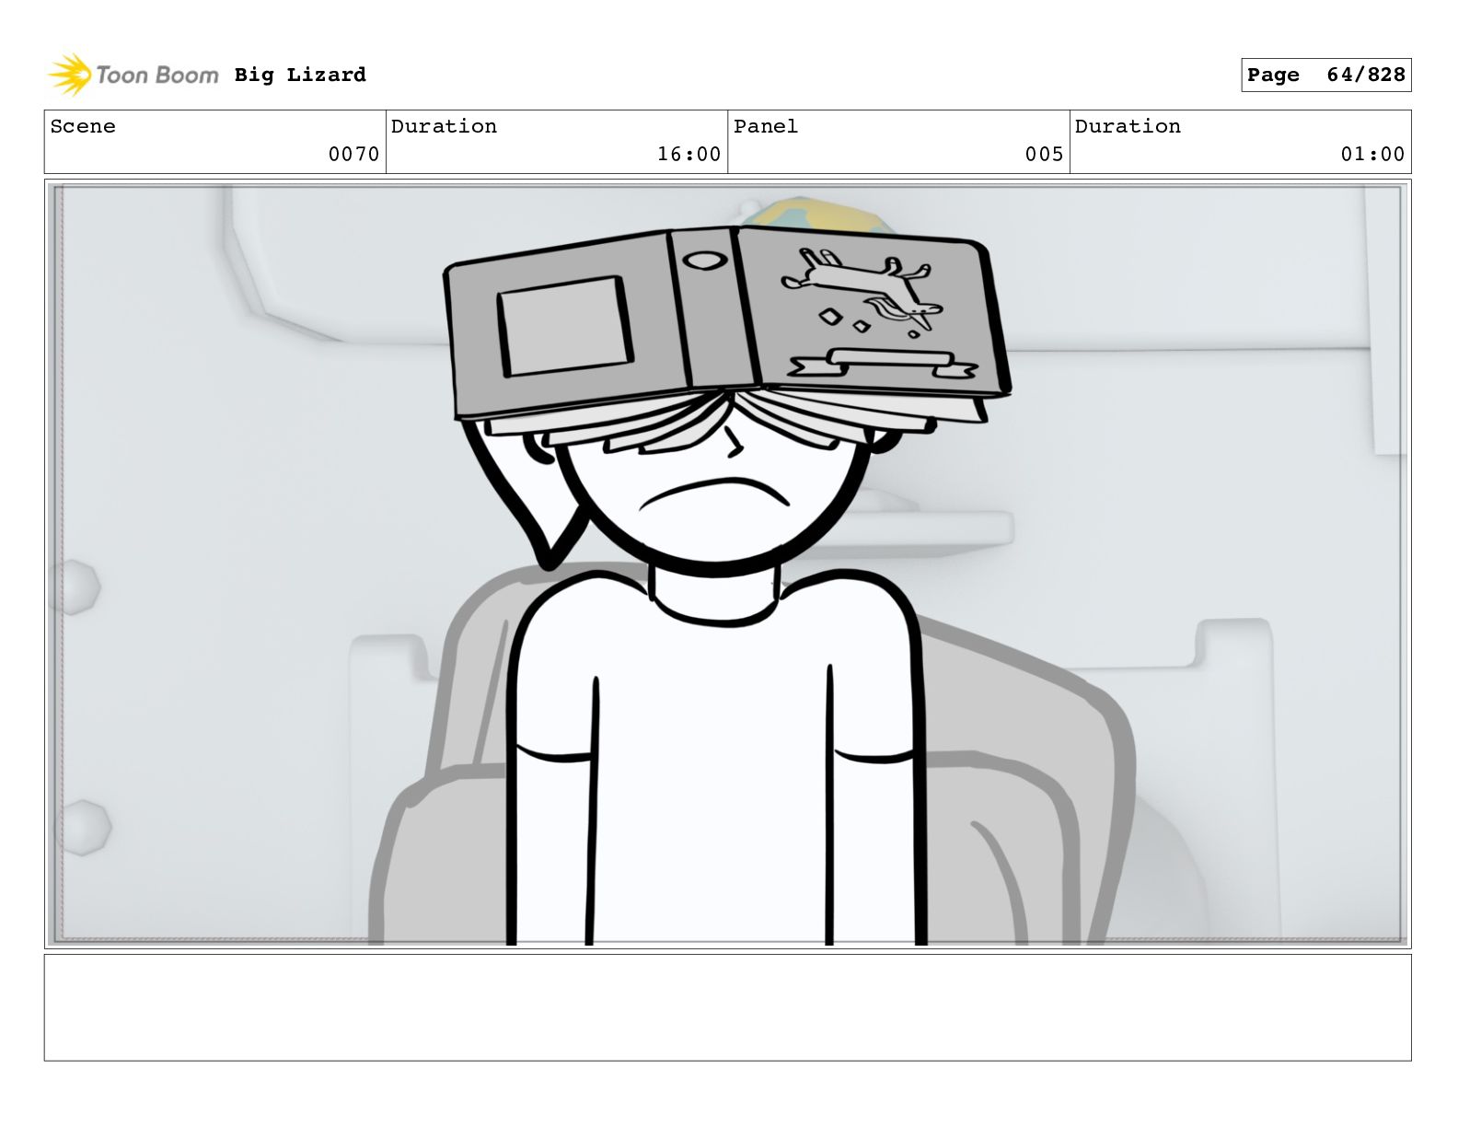Screen dimensions: 1458x1127
Task: Select the 'Big Lizard' project title
Action: pos(300,75)
